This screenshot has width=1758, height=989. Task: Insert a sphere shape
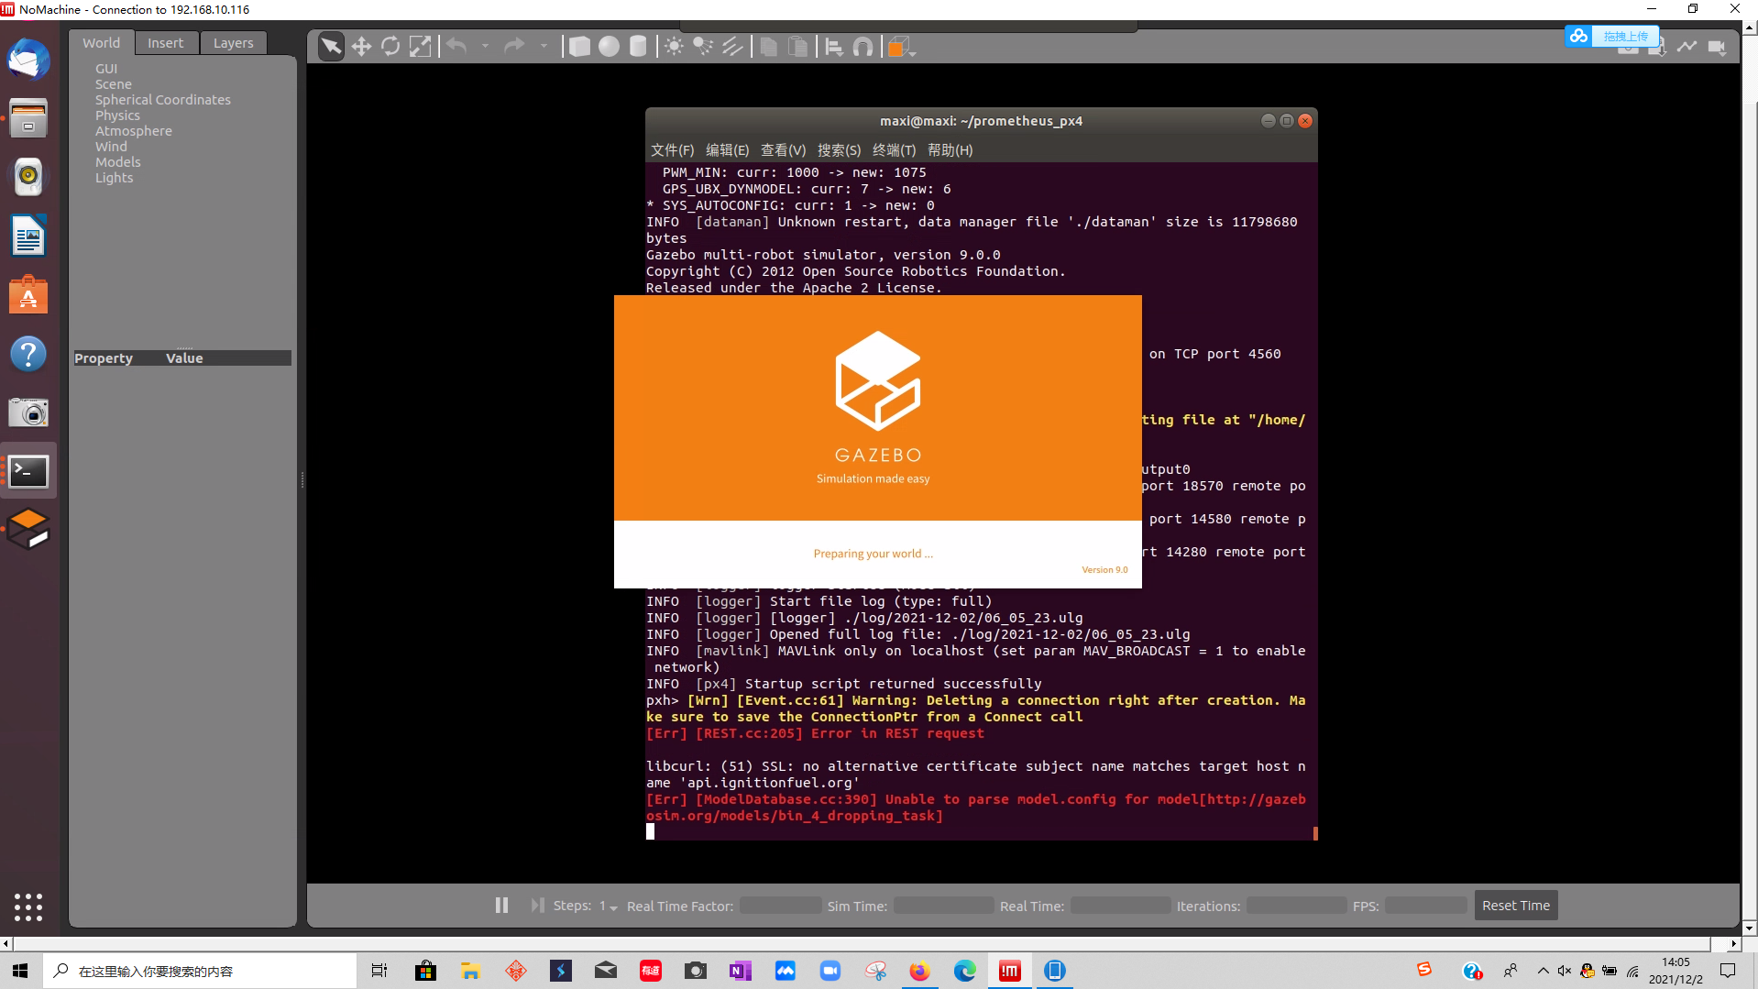pos(609,47)
